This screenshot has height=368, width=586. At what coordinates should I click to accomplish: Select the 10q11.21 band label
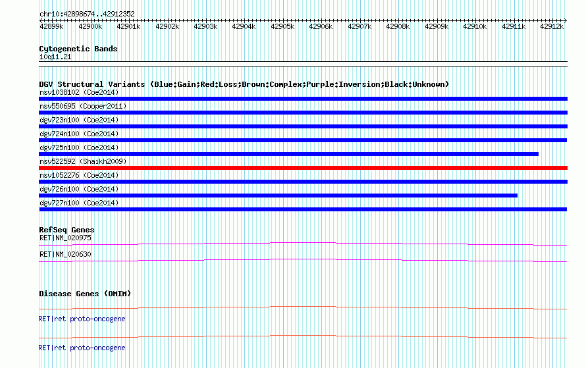(x=55, y=57)
